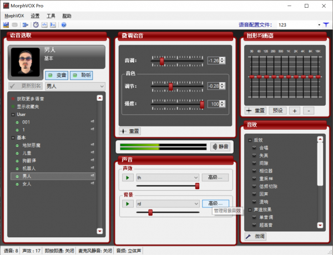Viewport: 333px width, 255px height.
Task: Enable the 合唱 chorus effect
Action: [254, 147]
